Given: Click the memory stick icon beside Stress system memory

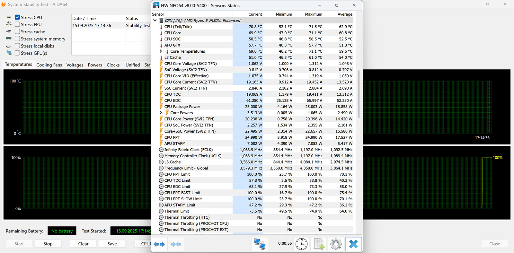Looking at the screenshot, I should tap(9, 39).
